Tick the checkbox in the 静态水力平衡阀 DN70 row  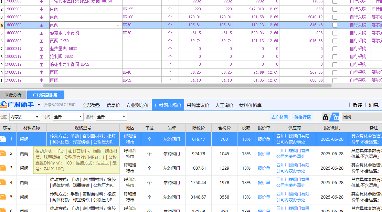pos(335,33)
